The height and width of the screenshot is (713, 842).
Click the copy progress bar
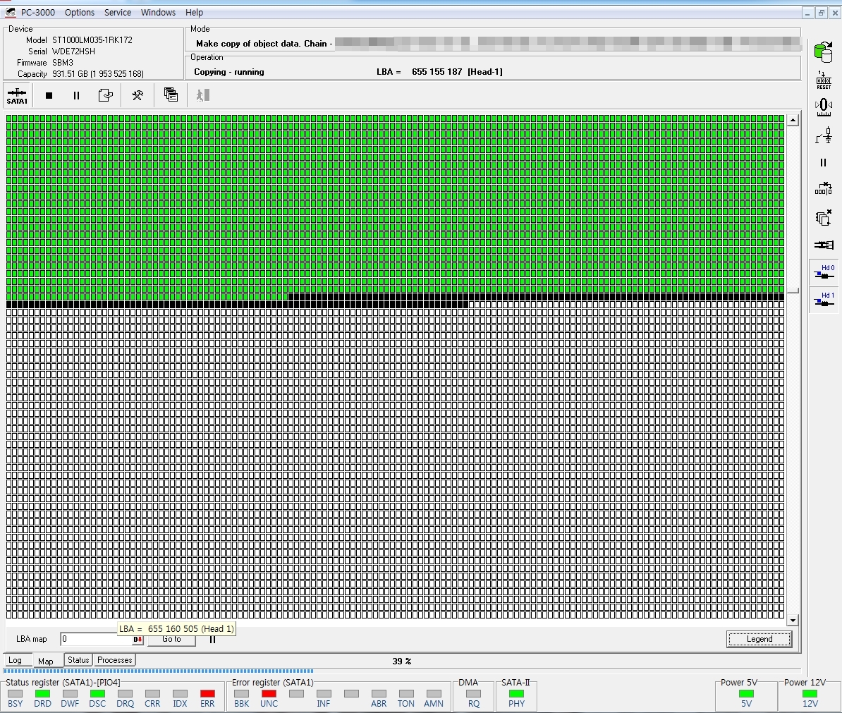[402, 671]
